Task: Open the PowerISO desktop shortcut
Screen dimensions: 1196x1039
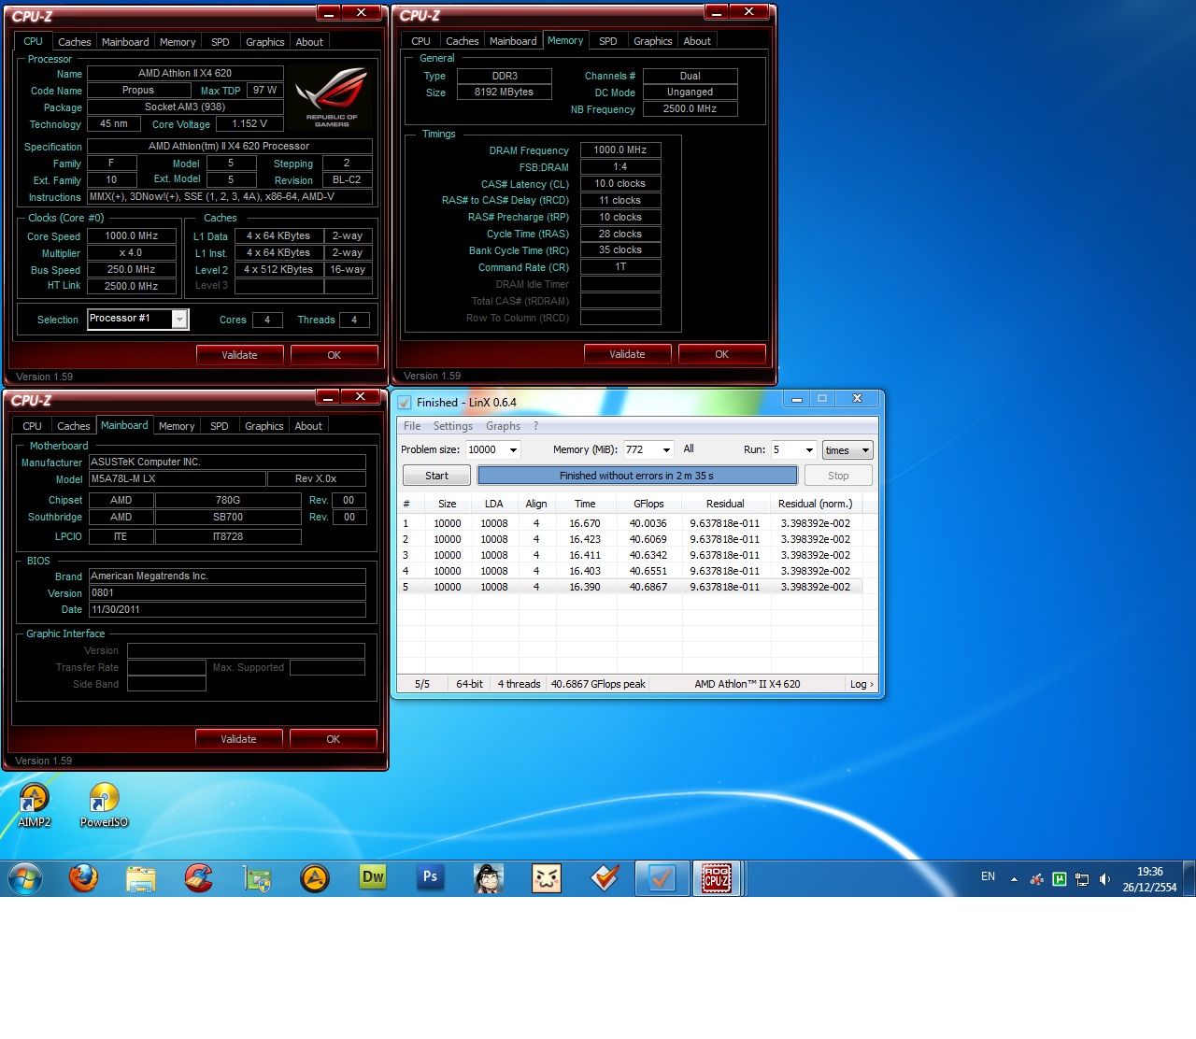Action: point(104,805)
